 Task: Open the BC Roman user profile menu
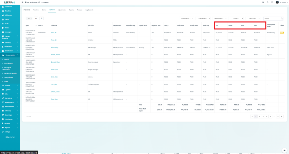[x=281, y=2]
